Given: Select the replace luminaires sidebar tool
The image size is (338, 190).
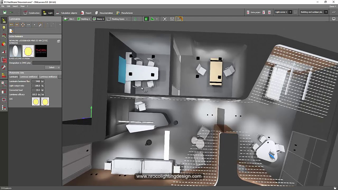Looking at the screenshot, I should 4,36.
